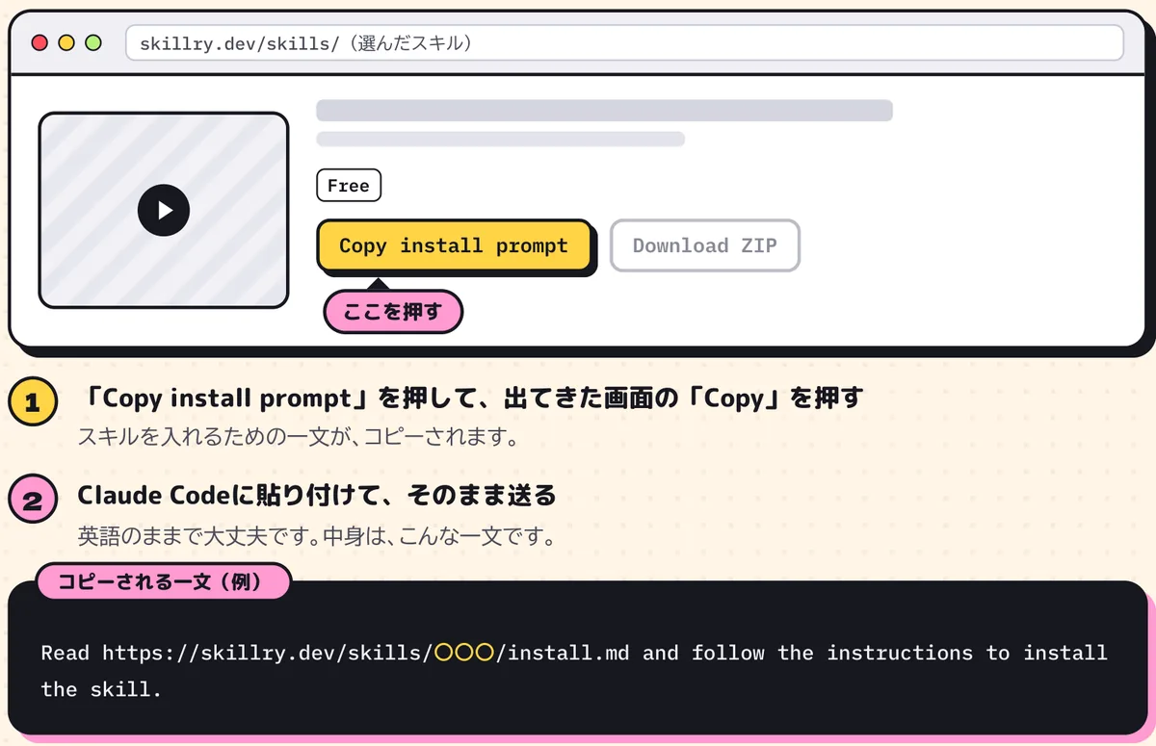Click the green maximize window dot
This screenshot has height=746, width=1156.
[93, 42]
